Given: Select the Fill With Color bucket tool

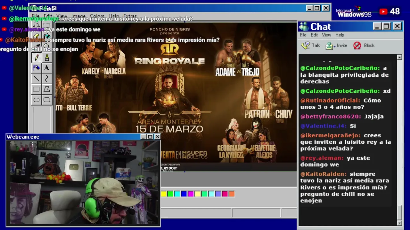Looking at the screenshot, I should click(x=47, y=36).
